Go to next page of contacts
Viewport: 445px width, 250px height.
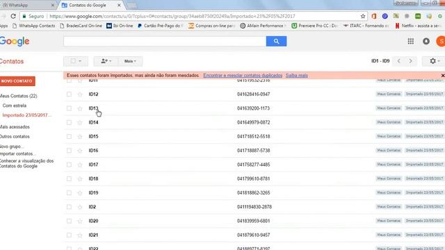pyautogui.click(x=410, y=61)
